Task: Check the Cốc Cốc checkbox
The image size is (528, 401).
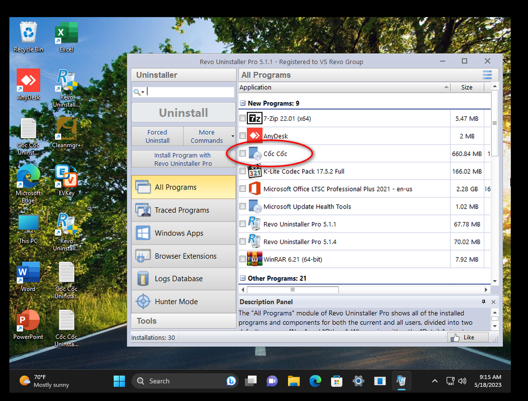Action: (x=242, y=153)
